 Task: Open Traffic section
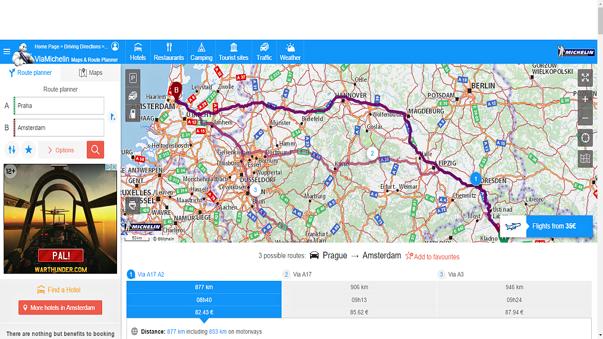click(x=264, y=52)
